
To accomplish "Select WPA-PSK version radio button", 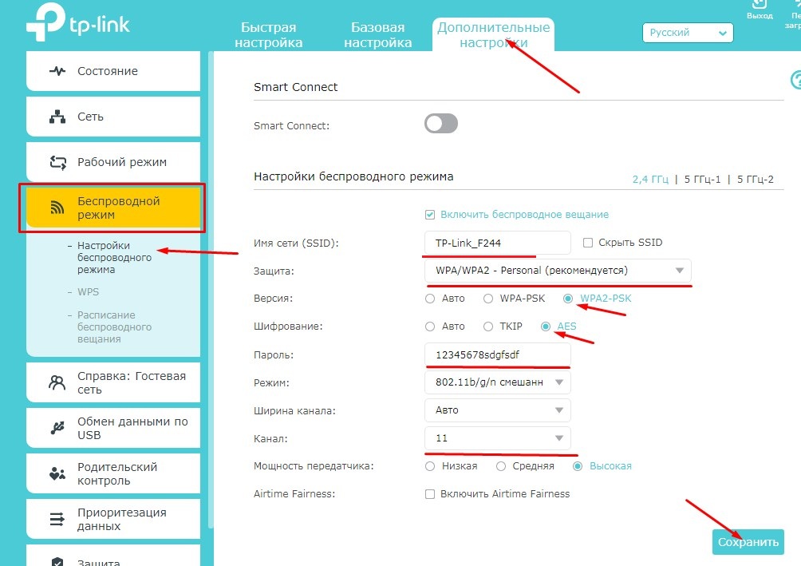I will tap(488, 299).
